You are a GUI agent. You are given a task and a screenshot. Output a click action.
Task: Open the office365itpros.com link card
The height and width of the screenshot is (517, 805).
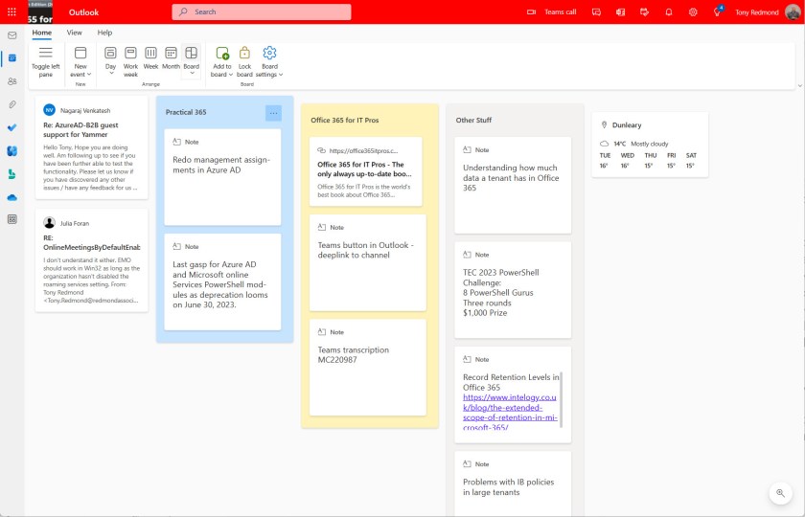[x=365, y=171]
